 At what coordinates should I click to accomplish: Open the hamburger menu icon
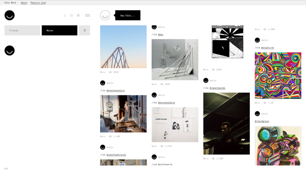coord(88,15)
